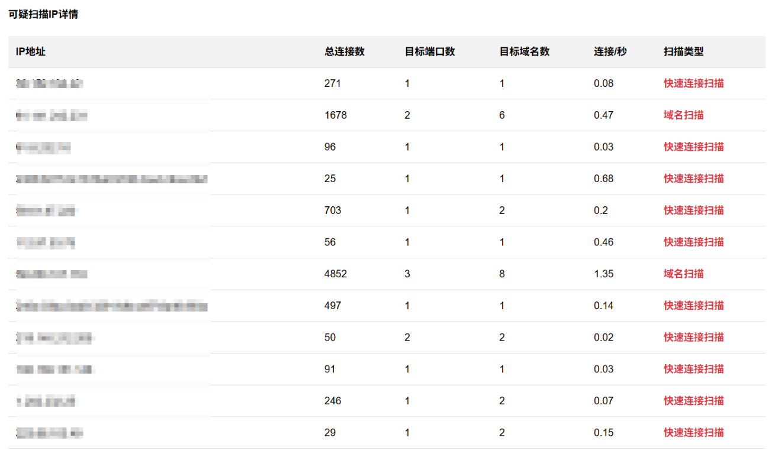Image resolution: width=778 pixels, height=454 pixels.
Task: Click the 目标端口数 column header
Action: (x=430, y=51)
